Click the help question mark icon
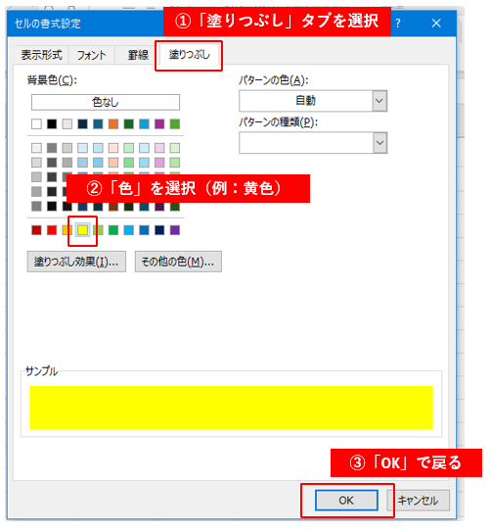Viewport: 490px width, 531px height. [x=398, y=24]
